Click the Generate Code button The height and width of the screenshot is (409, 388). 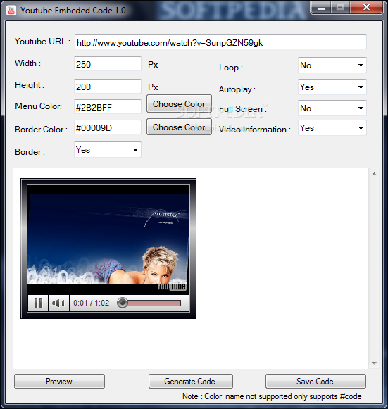click(190, 382)
